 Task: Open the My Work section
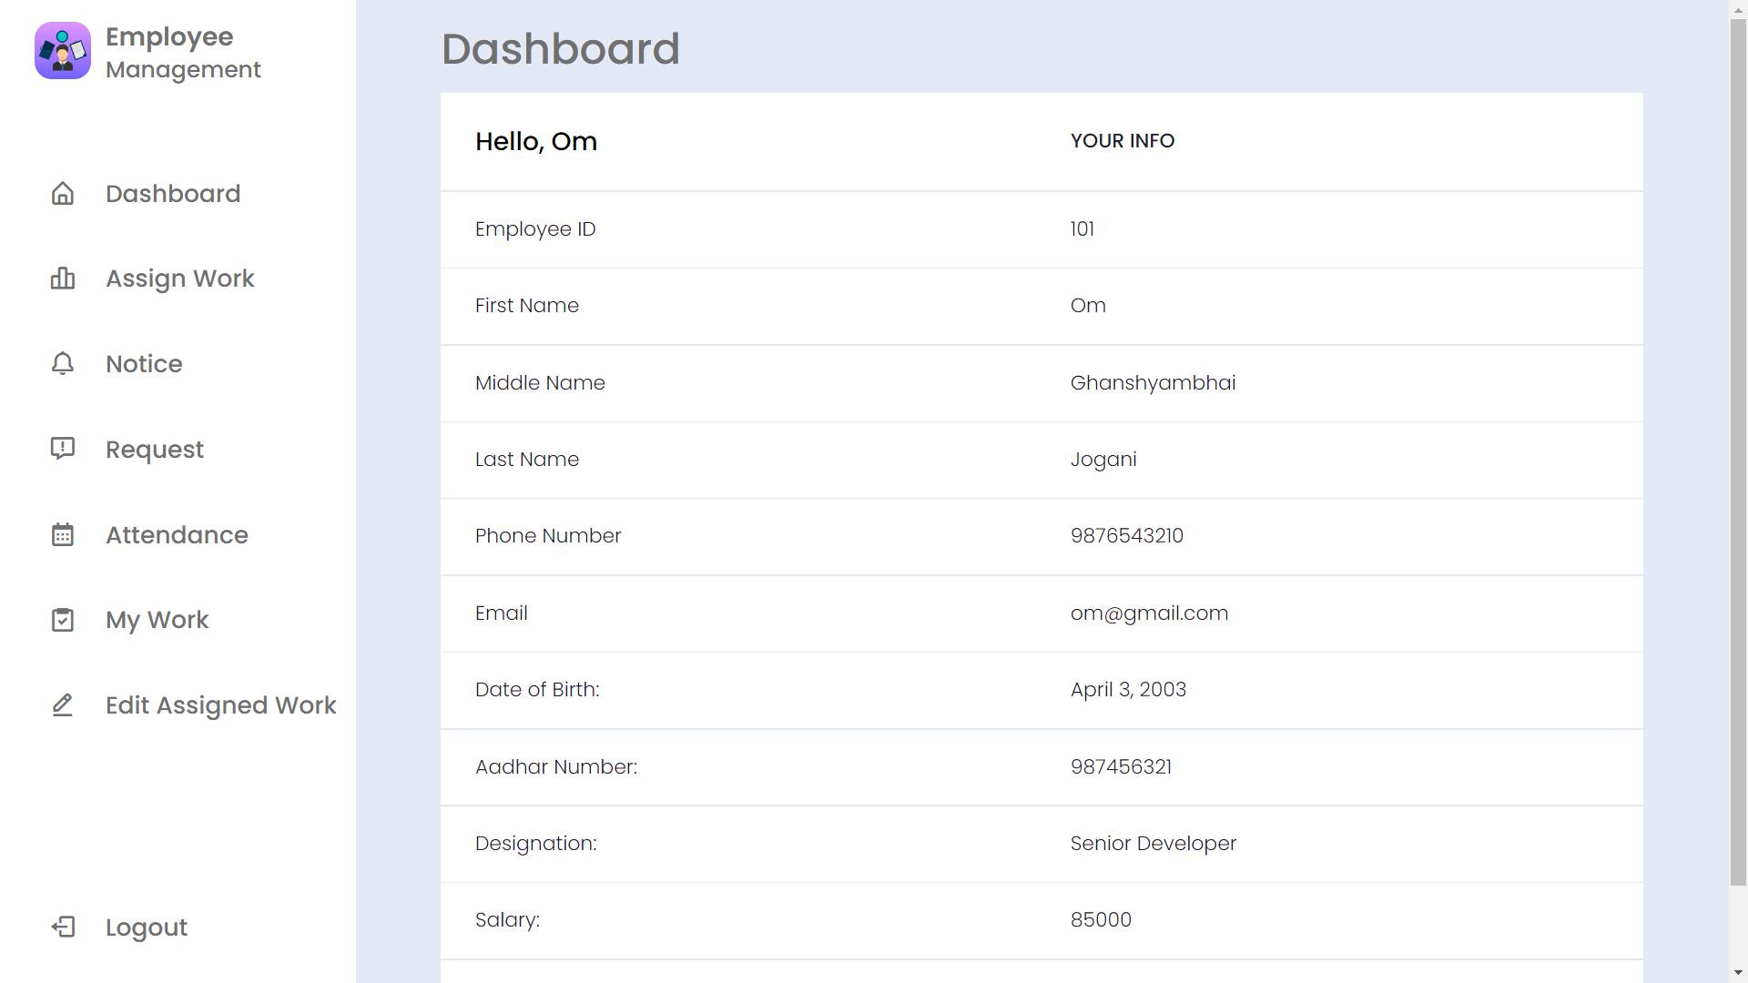pyautogui.click(x=156, y=620)
